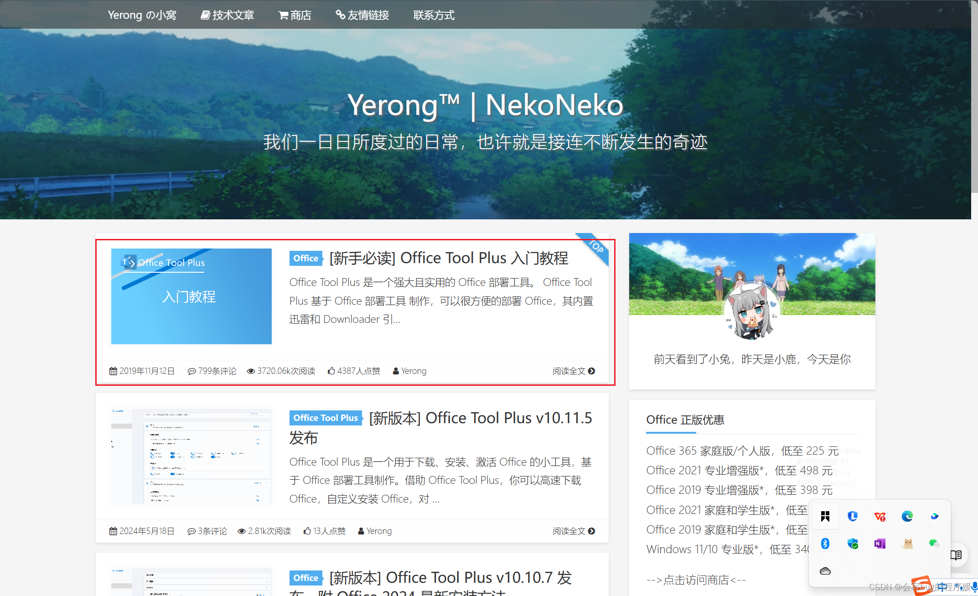Click the reading mode book icon
The height and width of the screenshot is (596, 978).
[x=956, y=555]
